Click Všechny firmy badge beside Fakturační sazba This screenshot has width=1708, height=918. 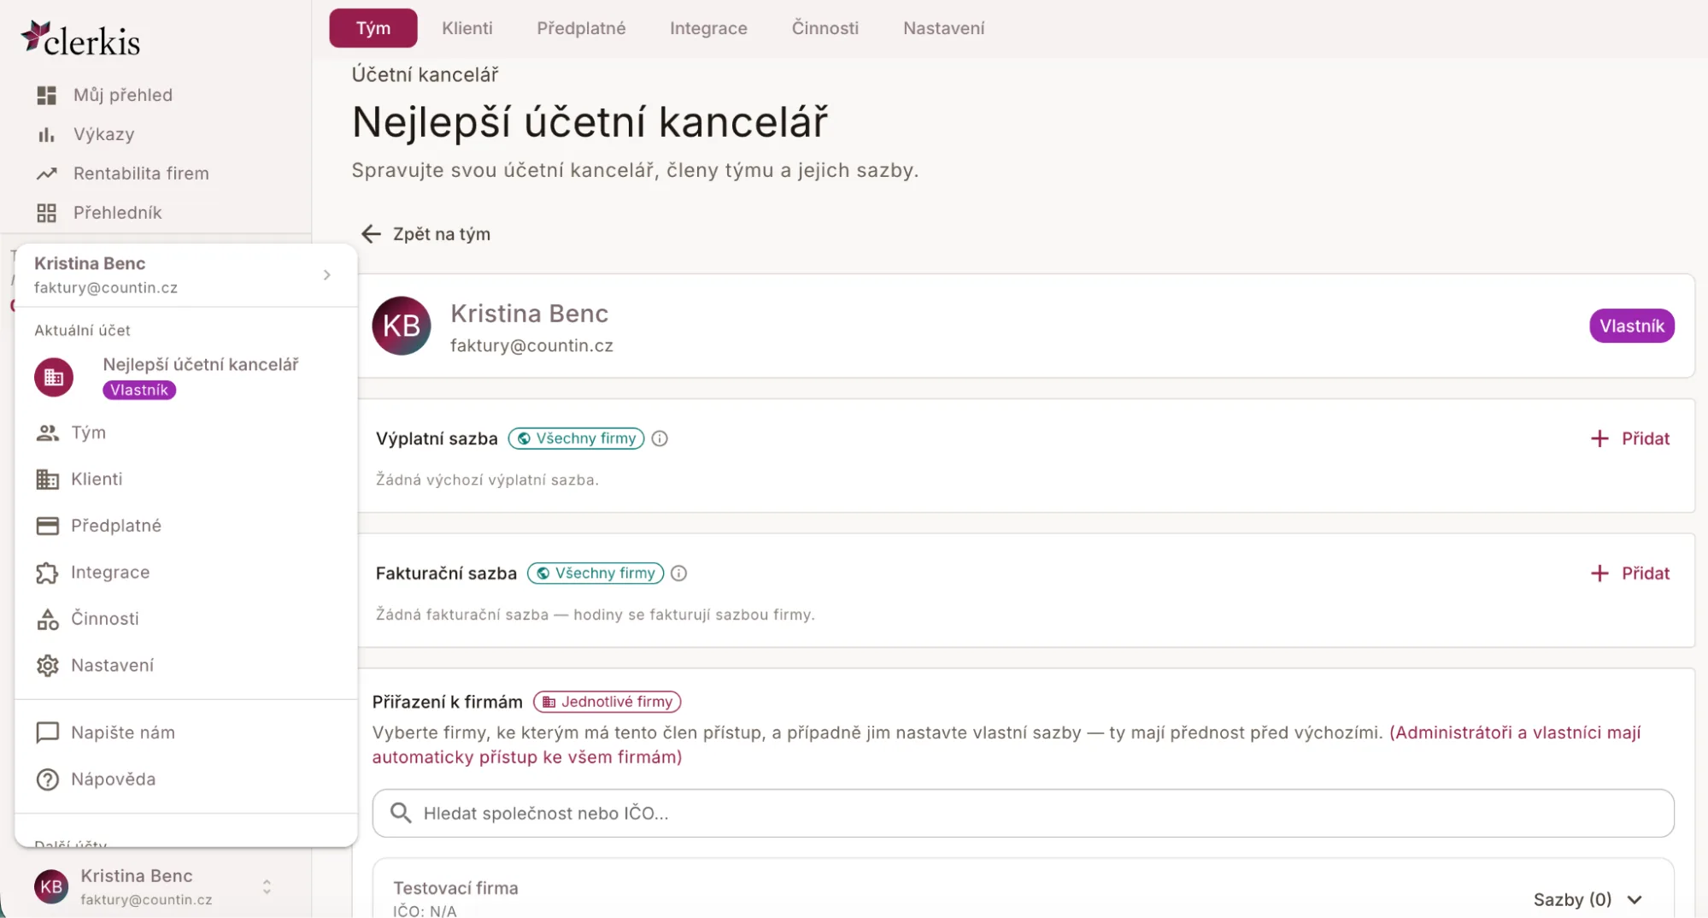coord(596,574)
